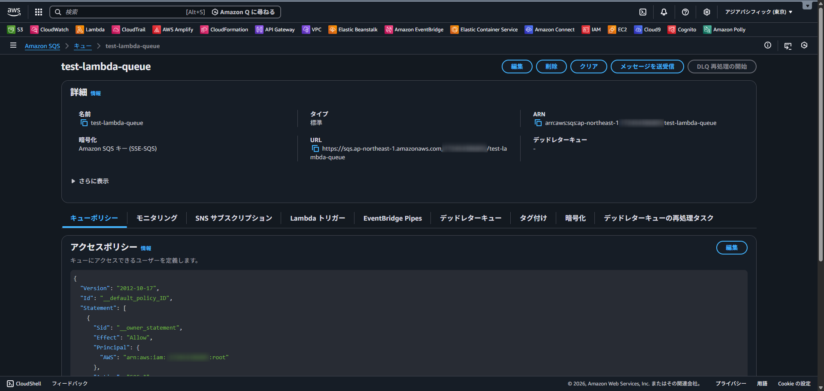Open the info panel icon
824x391 pixels.
[x=768, y=45]
